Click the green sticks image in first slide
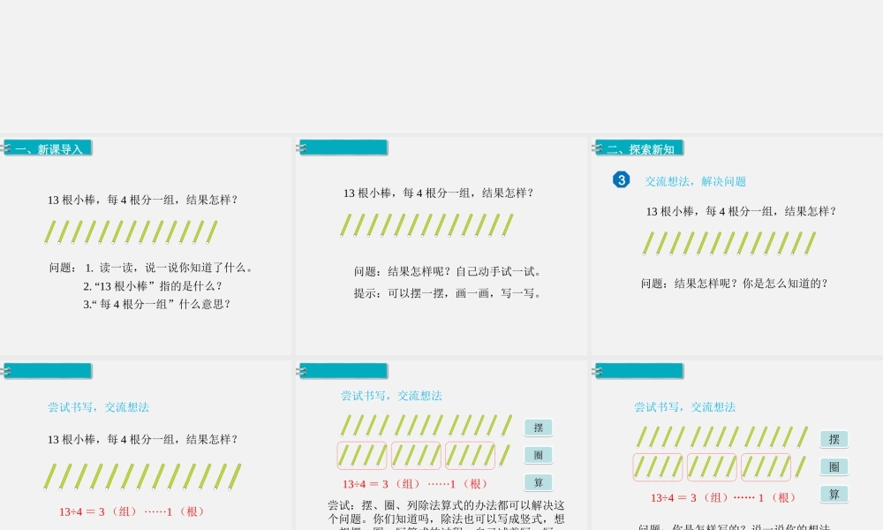This screenshot has height=530, width=883. click(131, 231)
